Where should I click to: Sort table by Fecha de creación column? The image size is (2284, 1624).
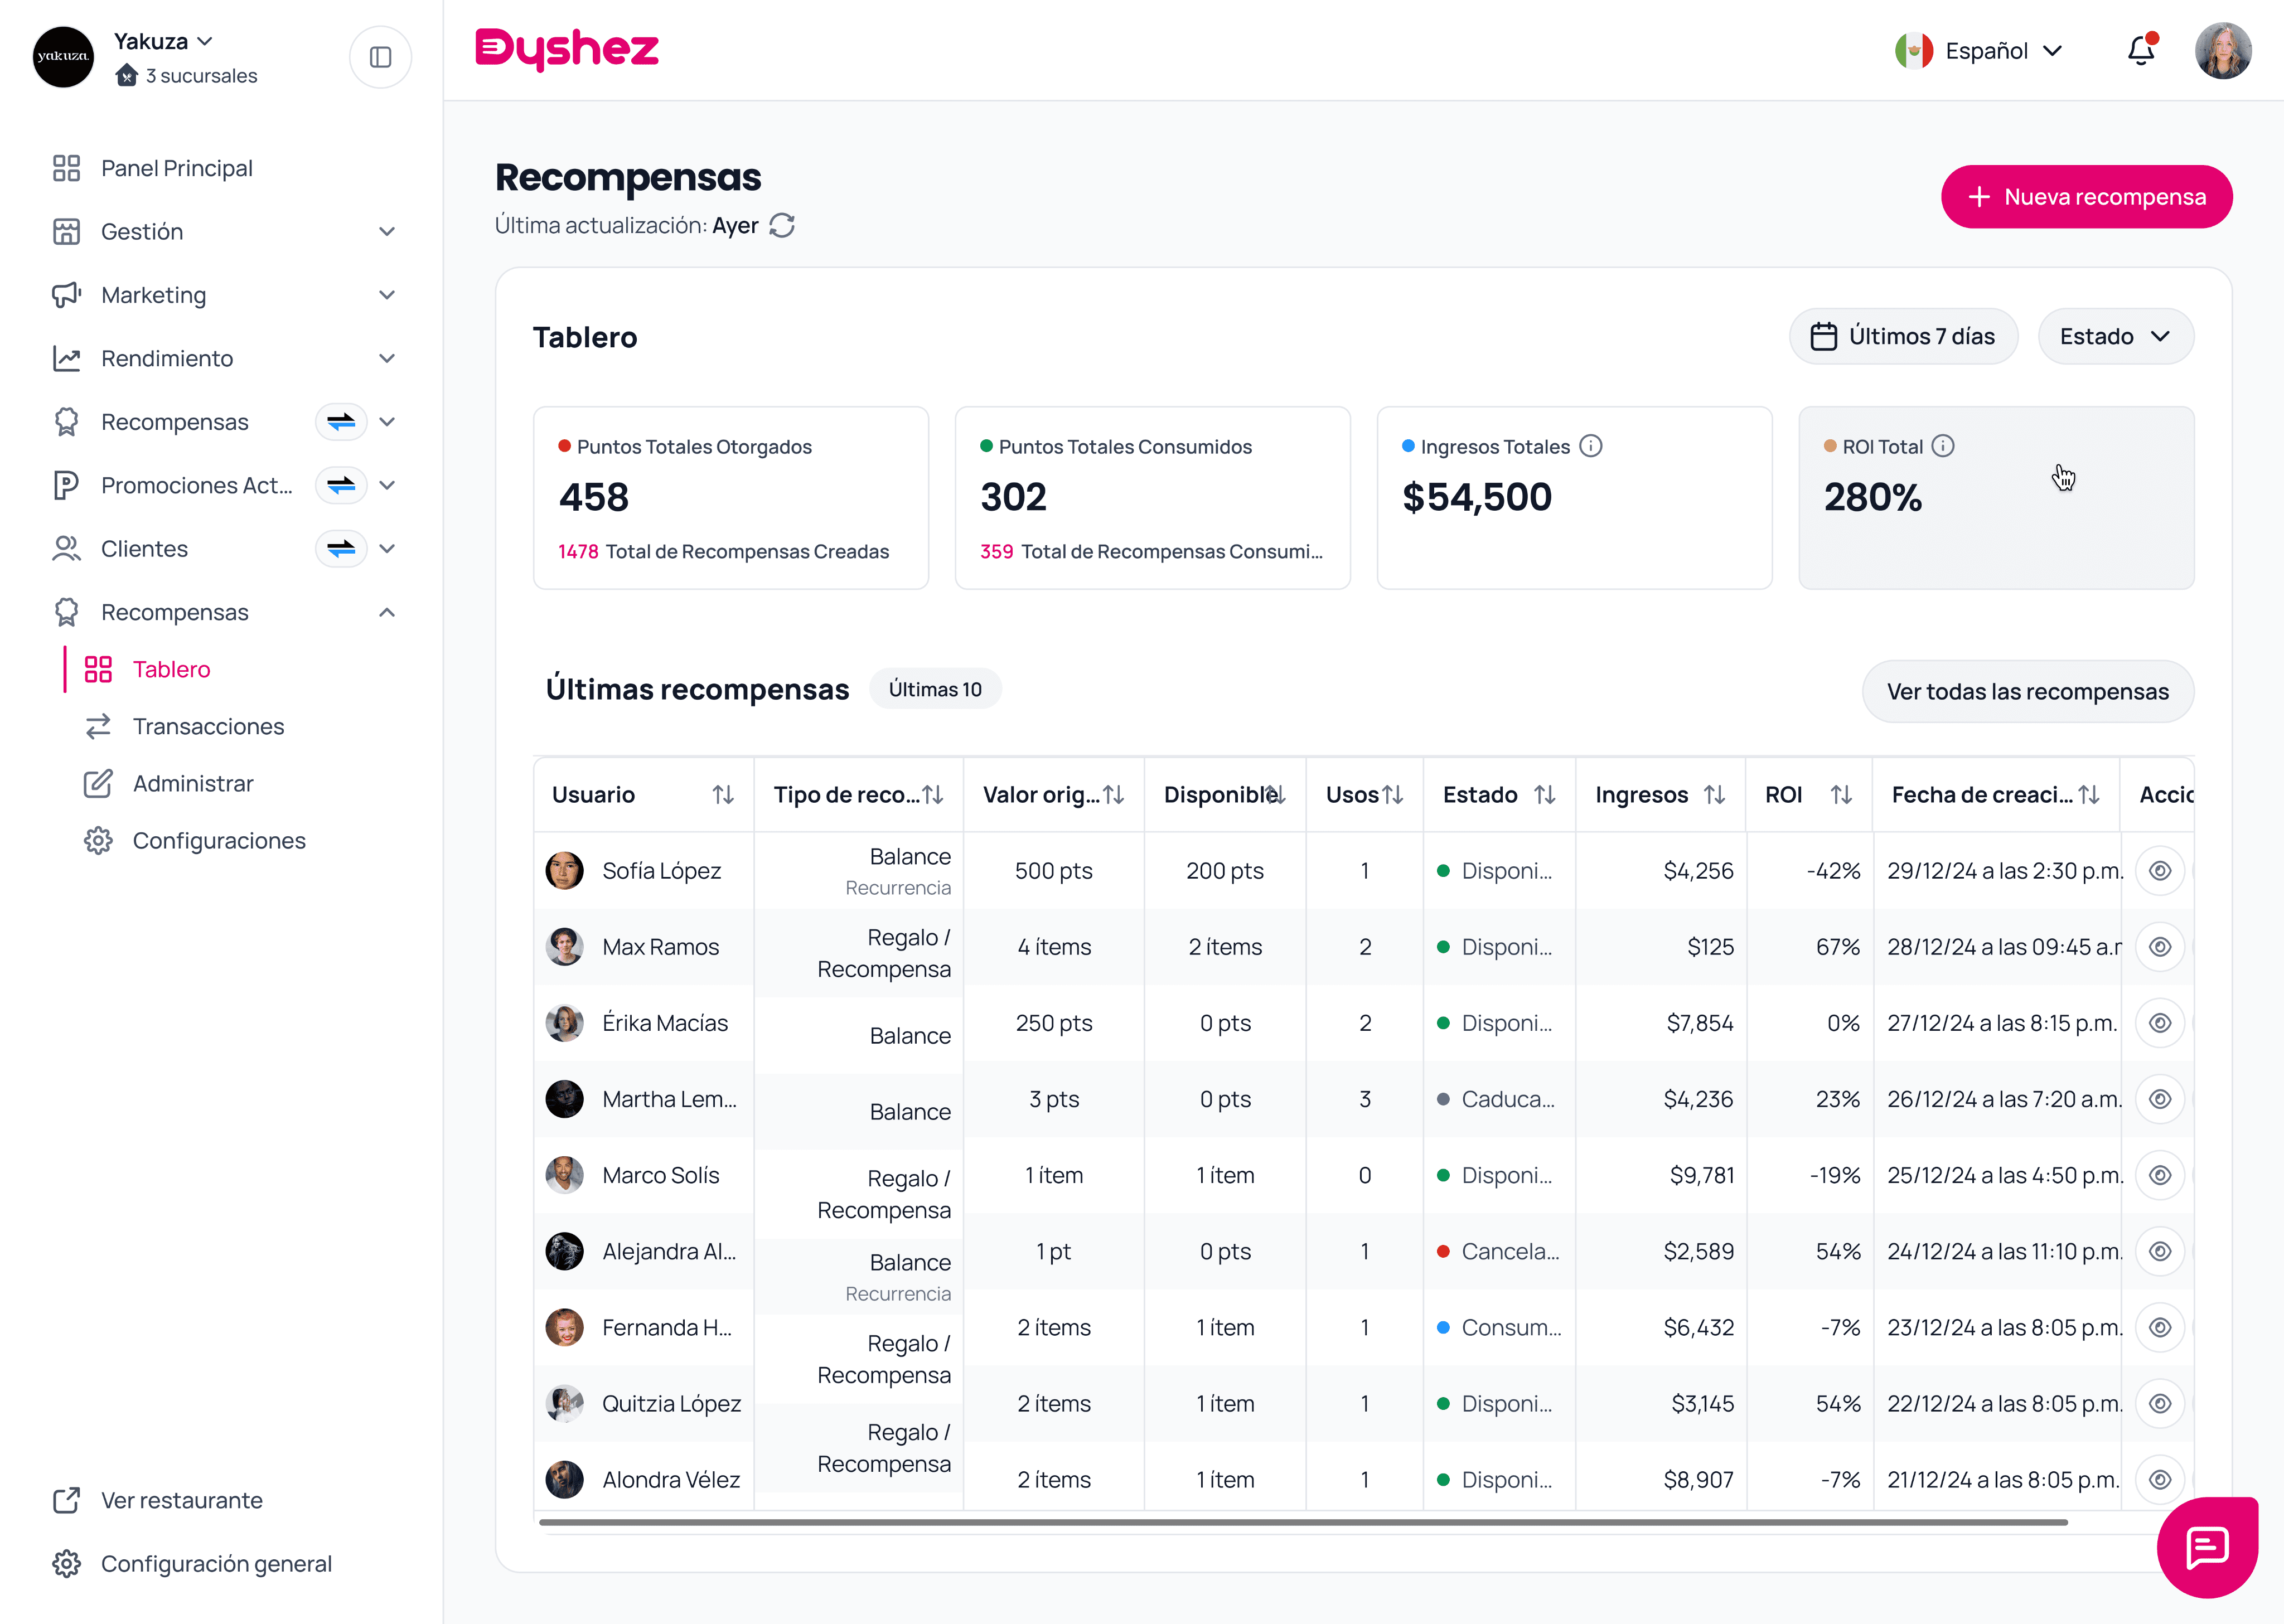point(2089,795)
